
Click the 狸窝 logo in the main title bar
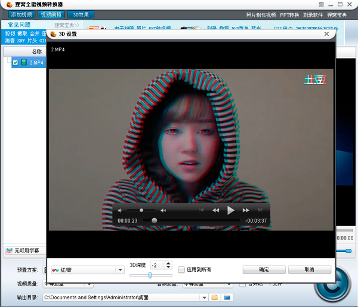point(10,4)
